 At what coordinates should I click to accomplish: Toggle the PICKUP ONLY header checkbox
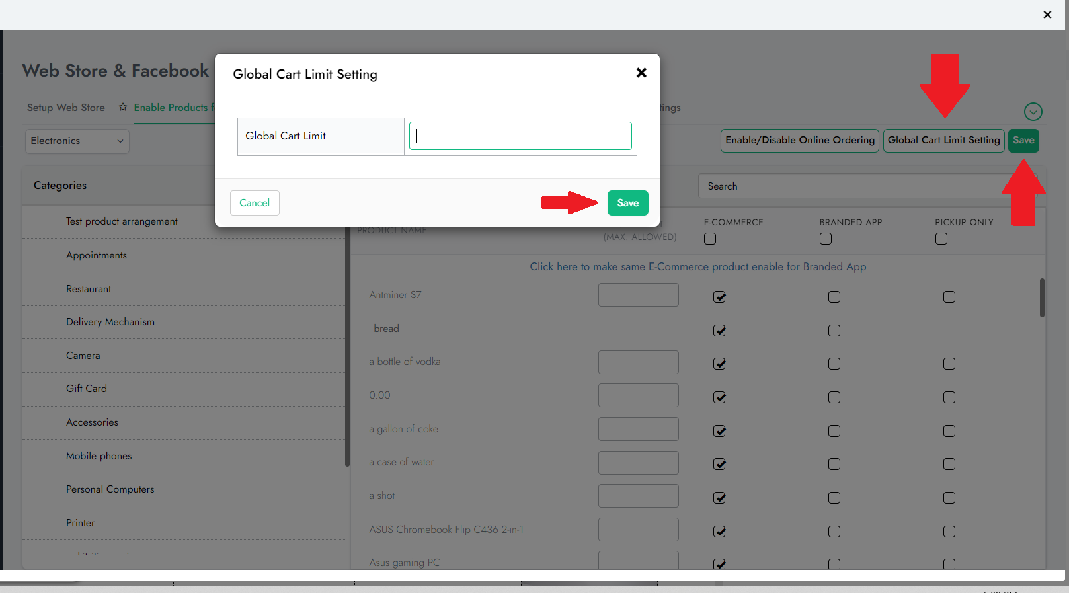coord(941,239)
